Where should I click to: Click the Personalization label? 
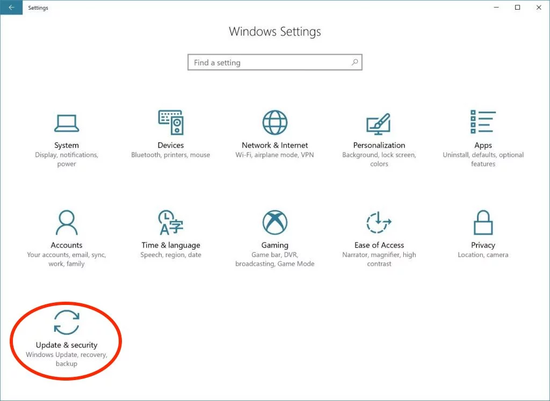coord(379,145)
